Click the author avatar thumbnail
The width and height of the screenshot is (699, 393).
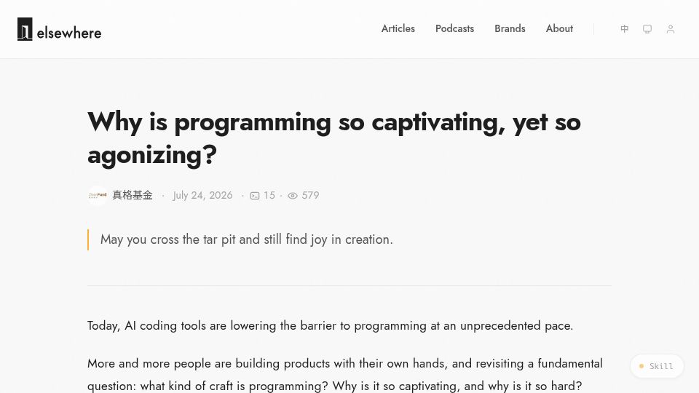tap(98, 195)
